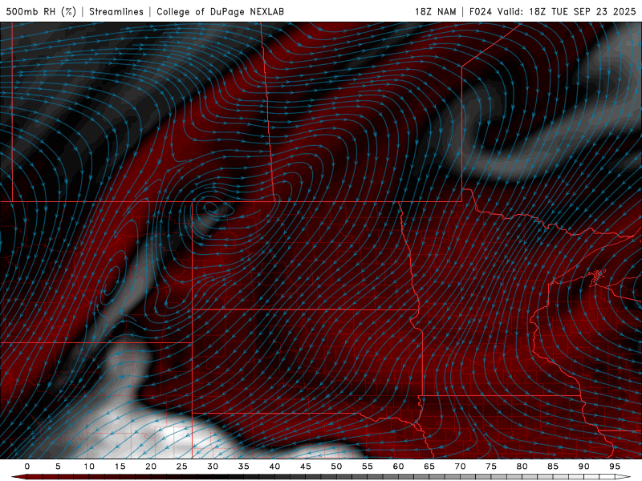642x481 pixels.
Task: Click the 0 label on the color scale
Action: [x=27, y=467]
